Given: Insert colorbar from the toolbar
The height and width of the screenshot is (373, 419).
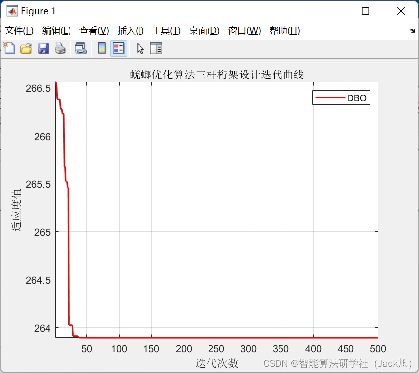Looking at the screenshot, I should [x=102, y=48].
